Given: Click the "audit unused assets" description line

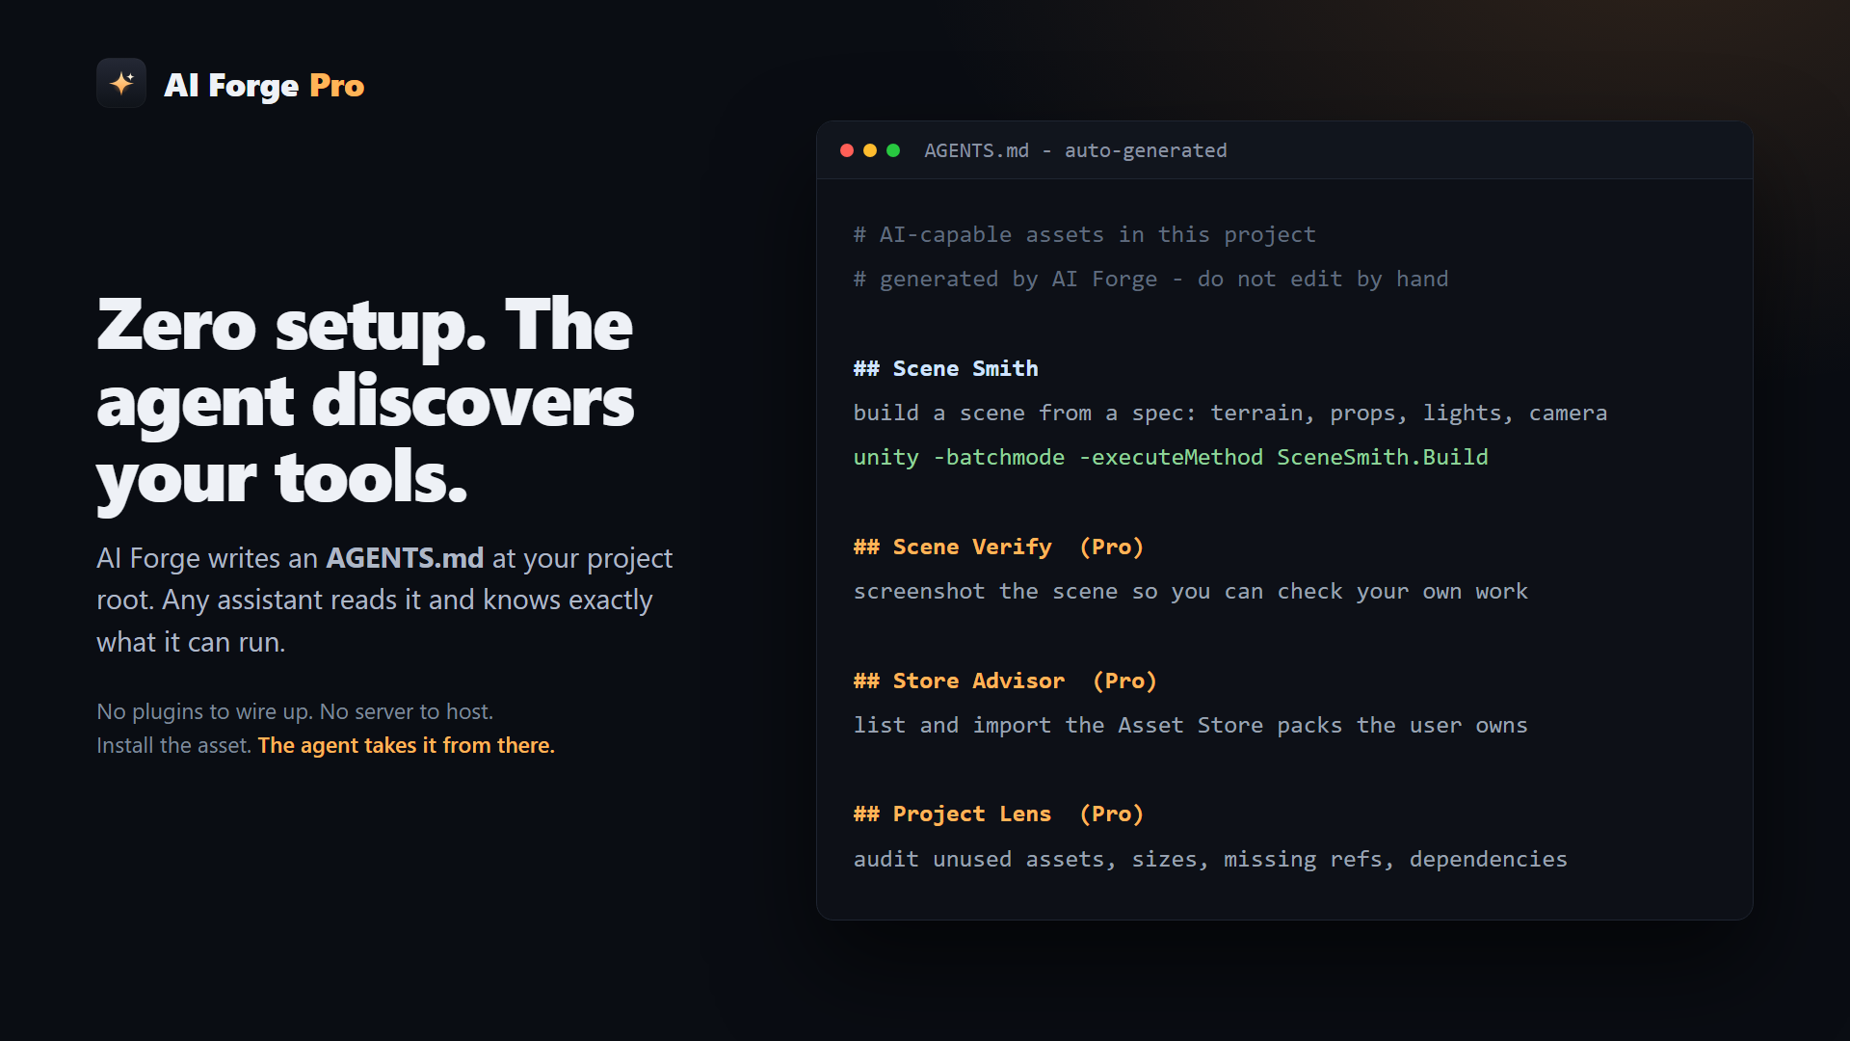Looking at the screenshot, I should pos(1210,859).
